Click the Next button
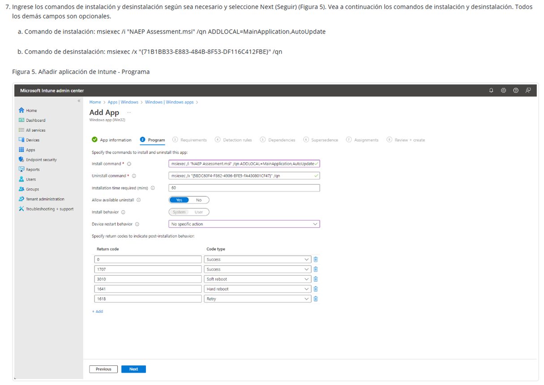The image size is (544, 385). [x=133, y=369]
